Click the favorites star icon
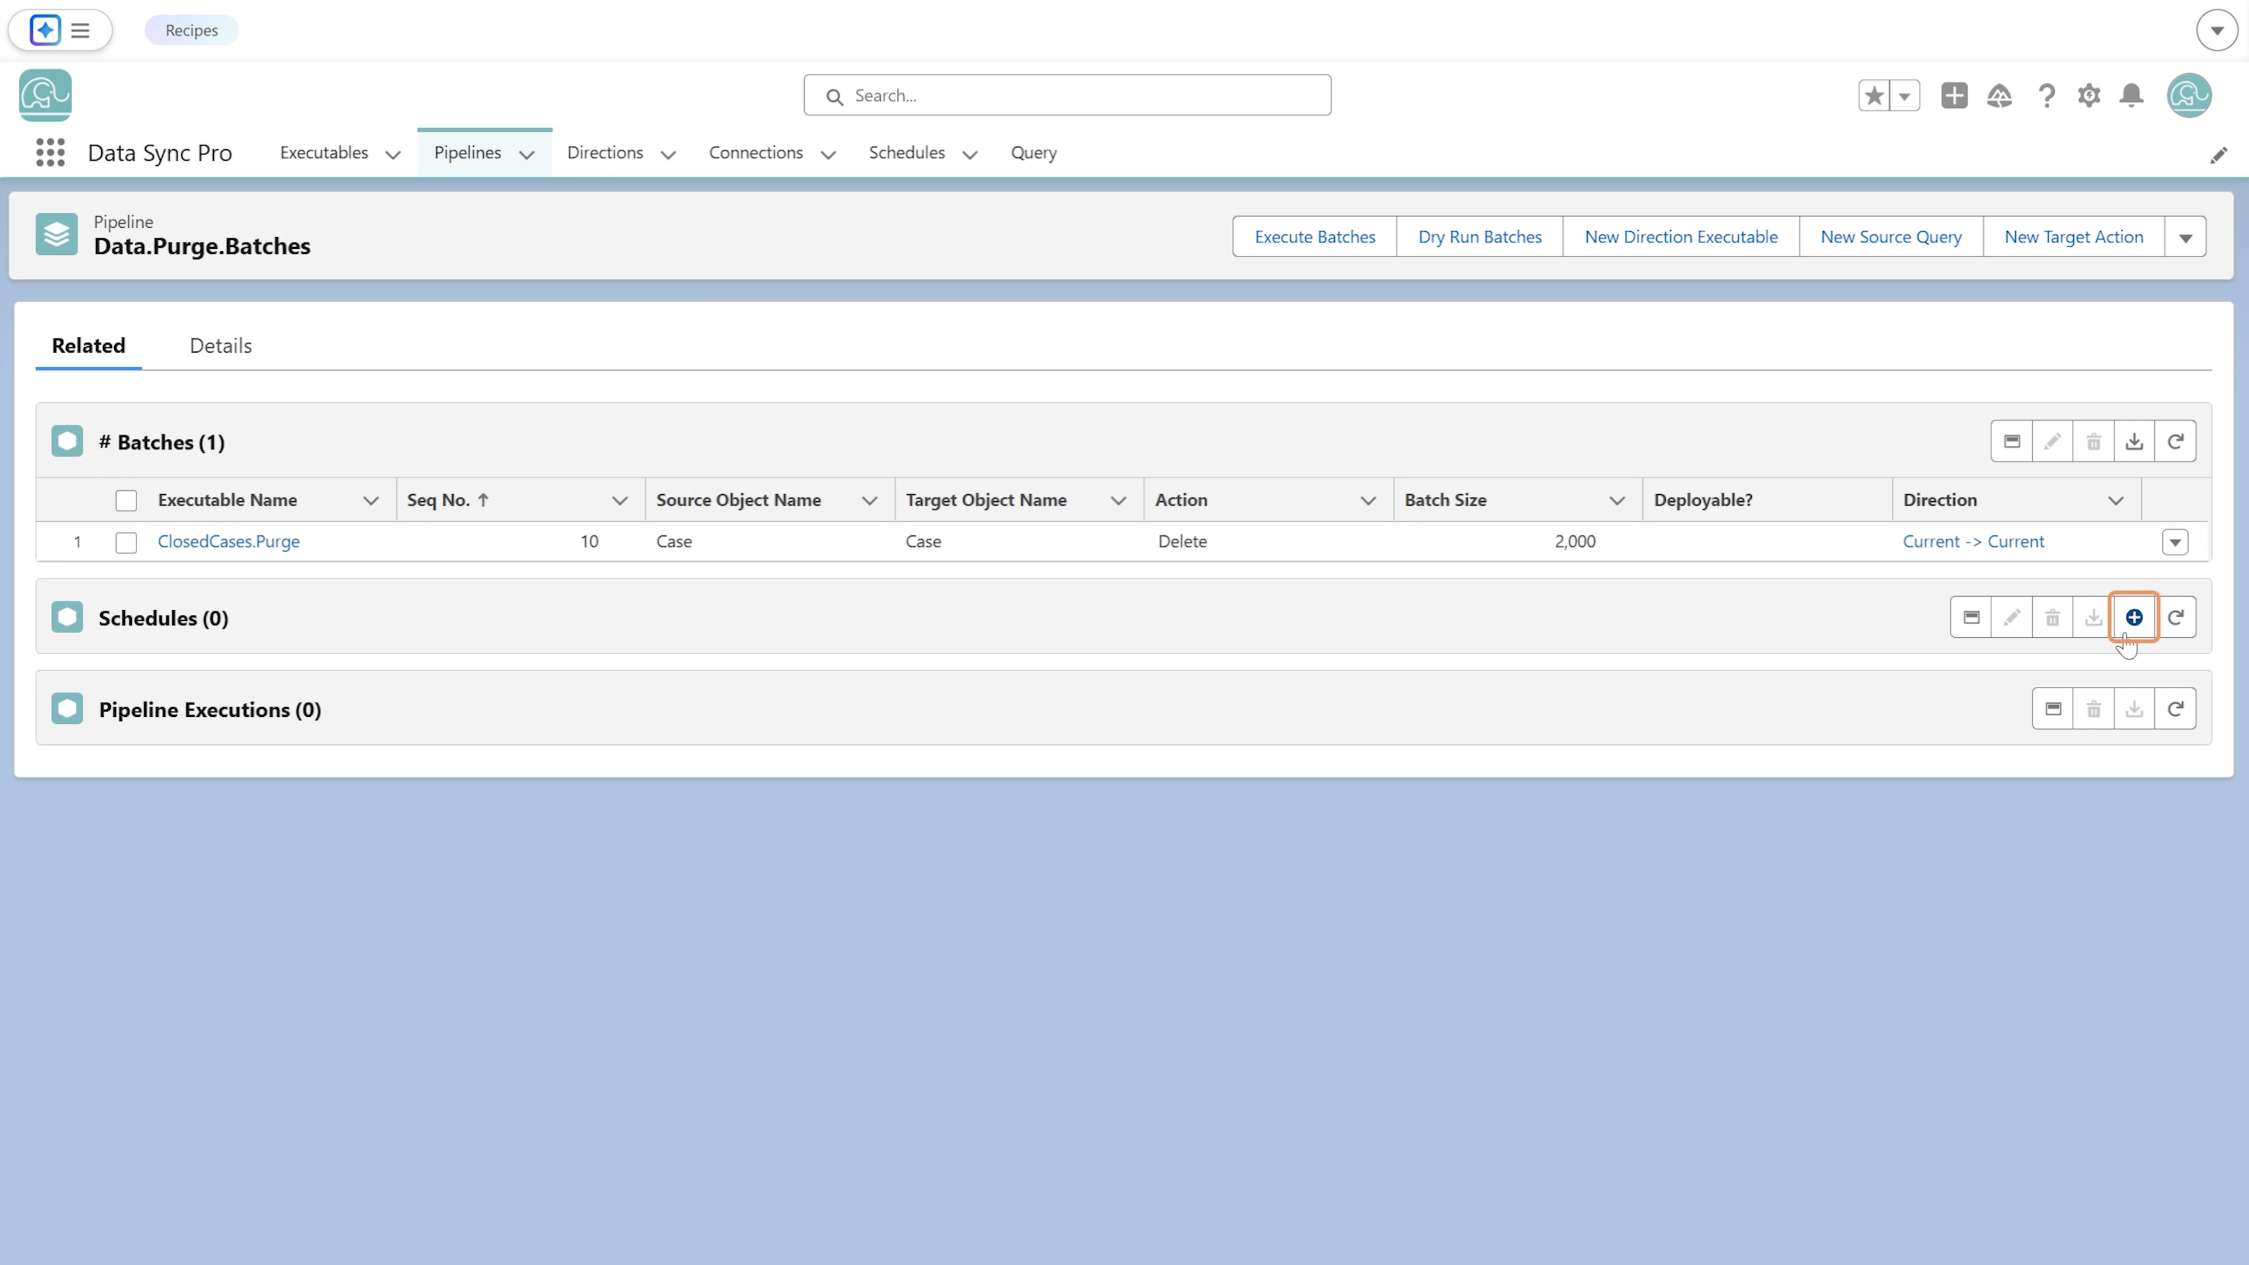The height and width of the screenshot is (1265, 2249). 1874,95
